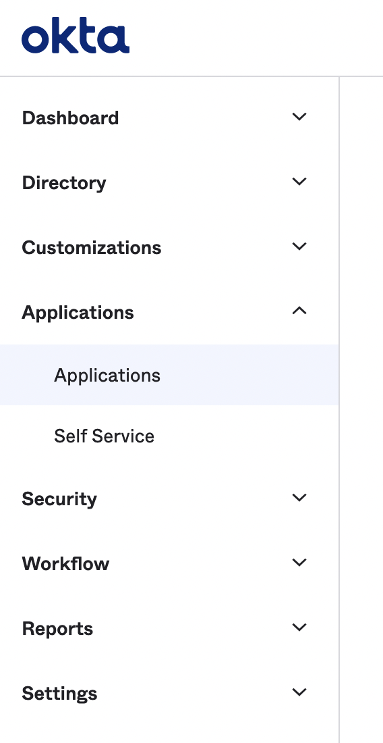This screenshot has width=383, height=743.
Task: Expand Reports using its chevron arrow
Action: tap(299, 627)
